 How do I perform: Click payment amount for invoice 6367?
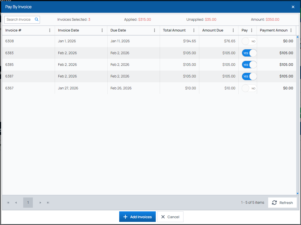click(x=288, y=88)
